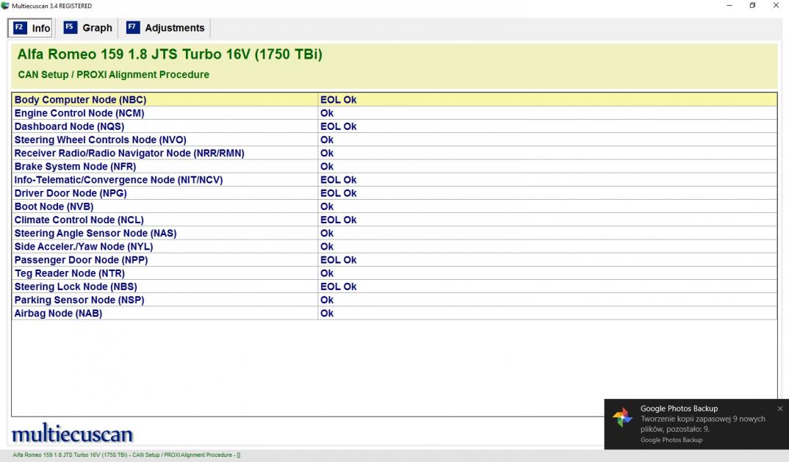Image resolution: width=789 pixels, height=462 pixels.
Task: Open the Google Photos Backup notification message
Action: tap(702, 424)
